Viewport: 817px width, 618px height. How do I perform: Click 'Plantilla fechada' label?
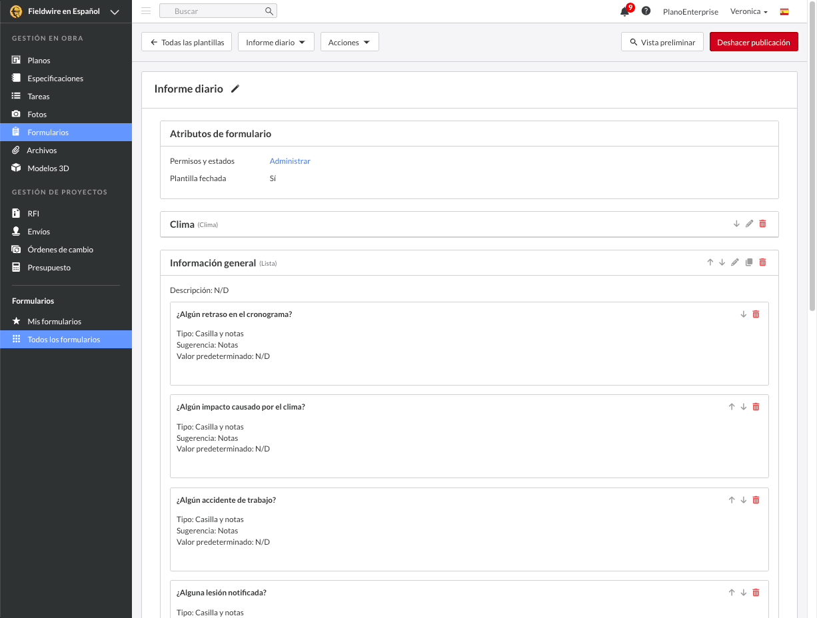pyautogui.click(x=198, y=178)
